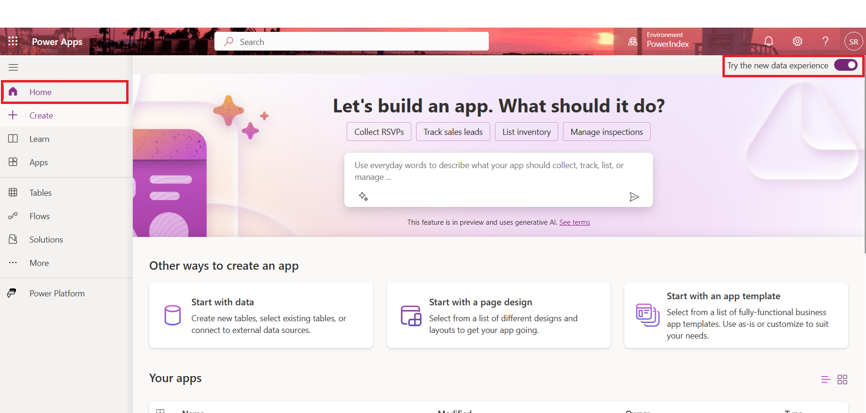
Task: Click the send arrow in prompt box
Action: 634,197
